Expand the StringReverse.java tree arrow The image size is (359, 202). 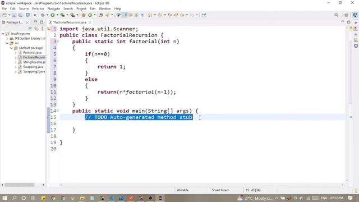click(16, 62)
